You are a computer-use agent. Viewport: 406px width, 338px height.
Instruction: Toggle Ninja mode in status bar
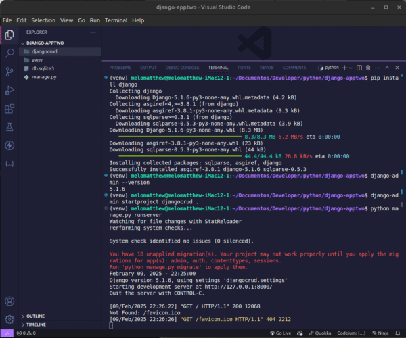point(380,333)
